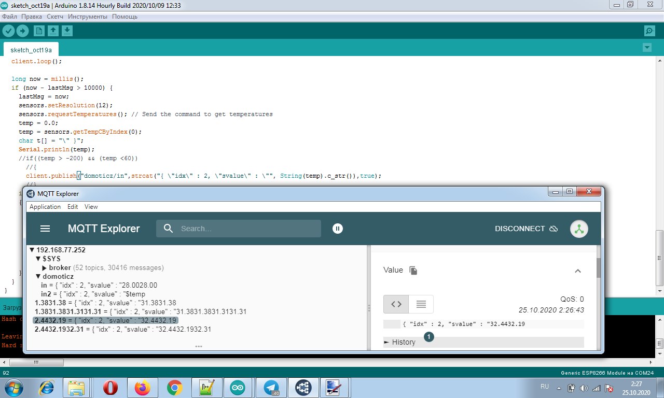Expand the History section
The width and height of the screenshot is (664, 398).
(x=483, y=342)
